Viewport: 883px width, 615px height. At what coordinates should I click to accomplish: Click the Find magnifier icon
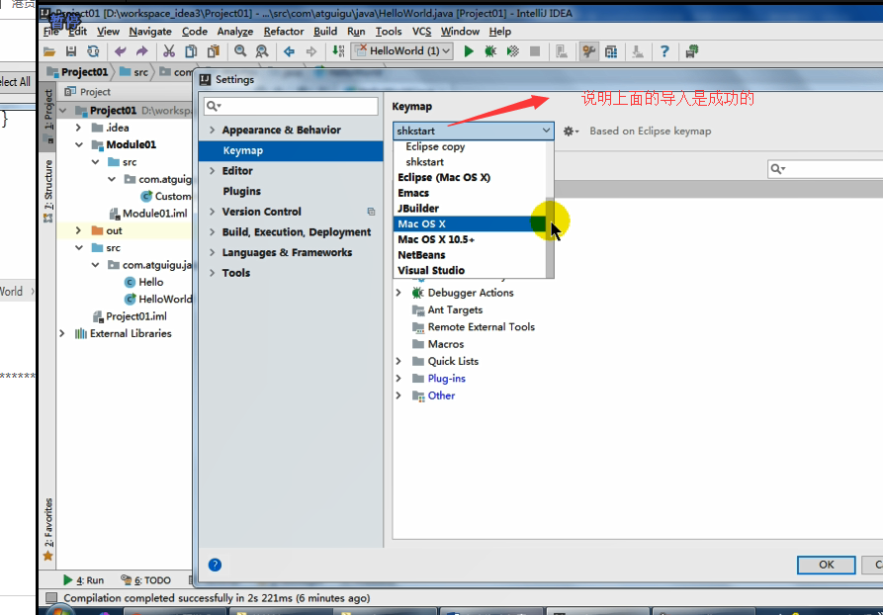[x=240, y=51]
